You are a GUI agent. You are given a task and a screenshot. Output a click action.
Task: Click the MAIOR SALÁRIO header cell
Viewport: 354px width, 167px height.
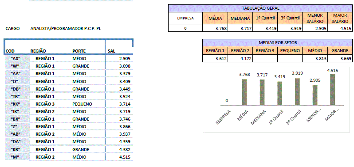tap(340, 19)
